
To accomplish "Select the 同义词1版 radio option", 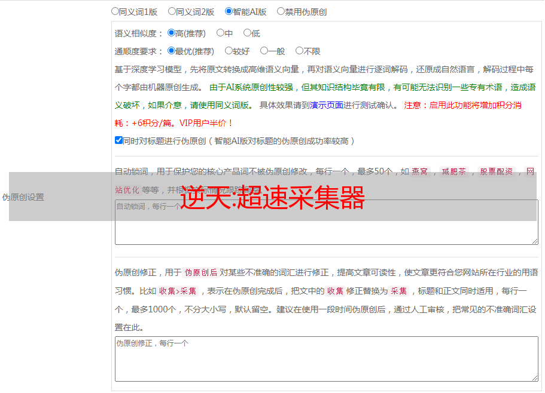I will click(x=115, y=11).
